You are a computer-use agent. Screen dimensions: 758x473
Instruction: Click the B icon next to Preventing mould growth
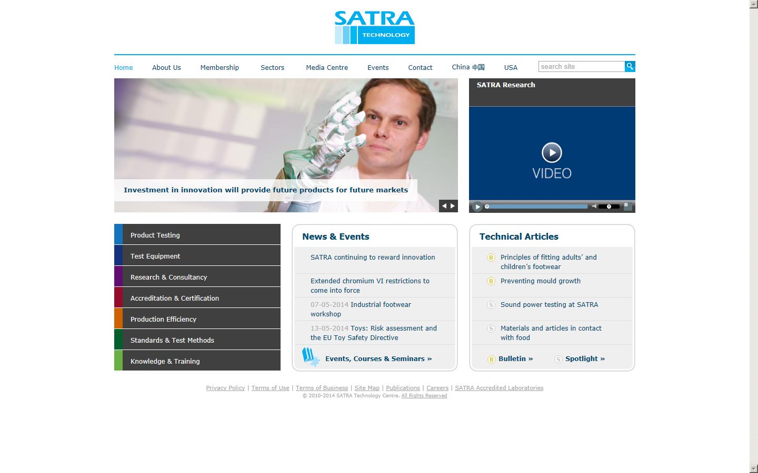(x=490, y=281)
